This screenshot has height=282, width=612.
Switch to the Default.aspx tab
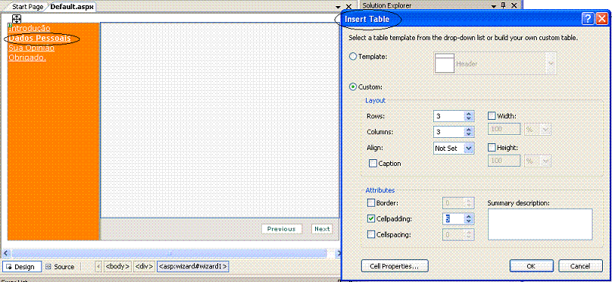pos(72,7)
